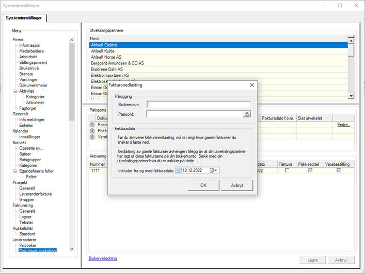This screenshot has width=365, height=274.
Task: Open Enheter in the menu tree
Action: click(26, 125)
